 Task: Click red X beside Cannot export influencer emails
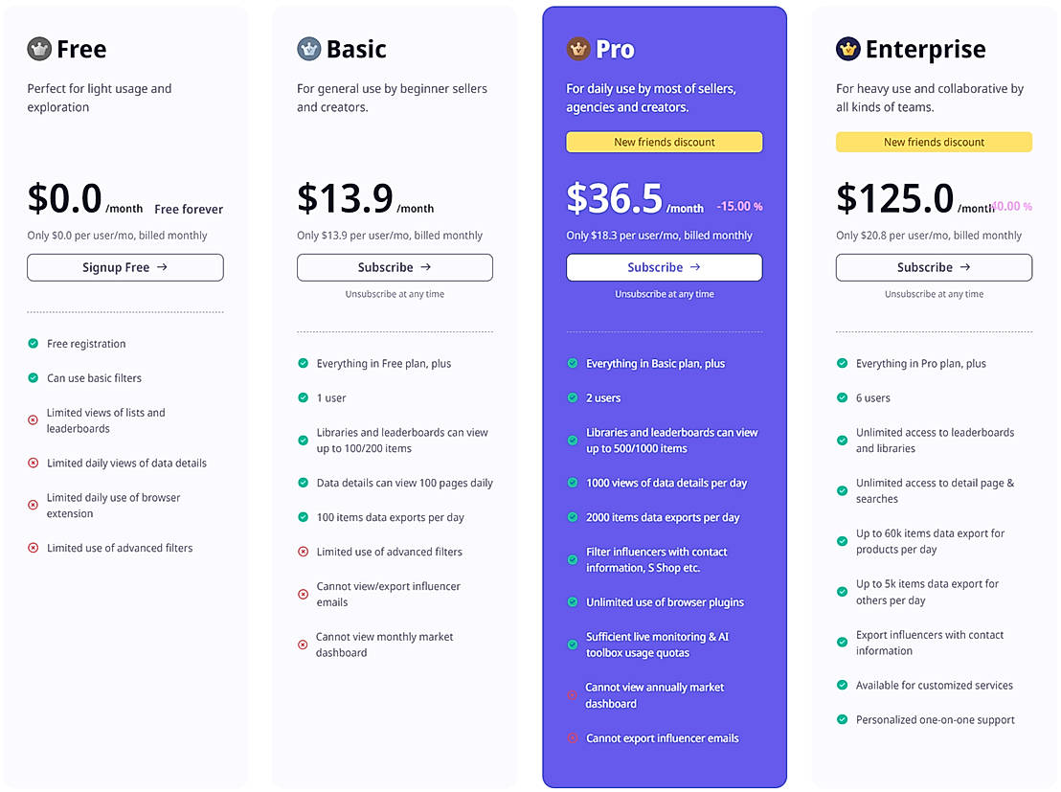(573, 738)
